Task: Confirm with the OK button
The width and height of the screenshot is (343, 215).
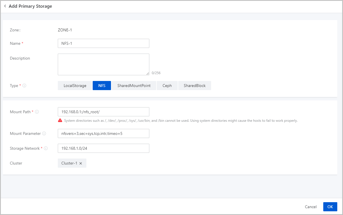Action: click(330, 207)
